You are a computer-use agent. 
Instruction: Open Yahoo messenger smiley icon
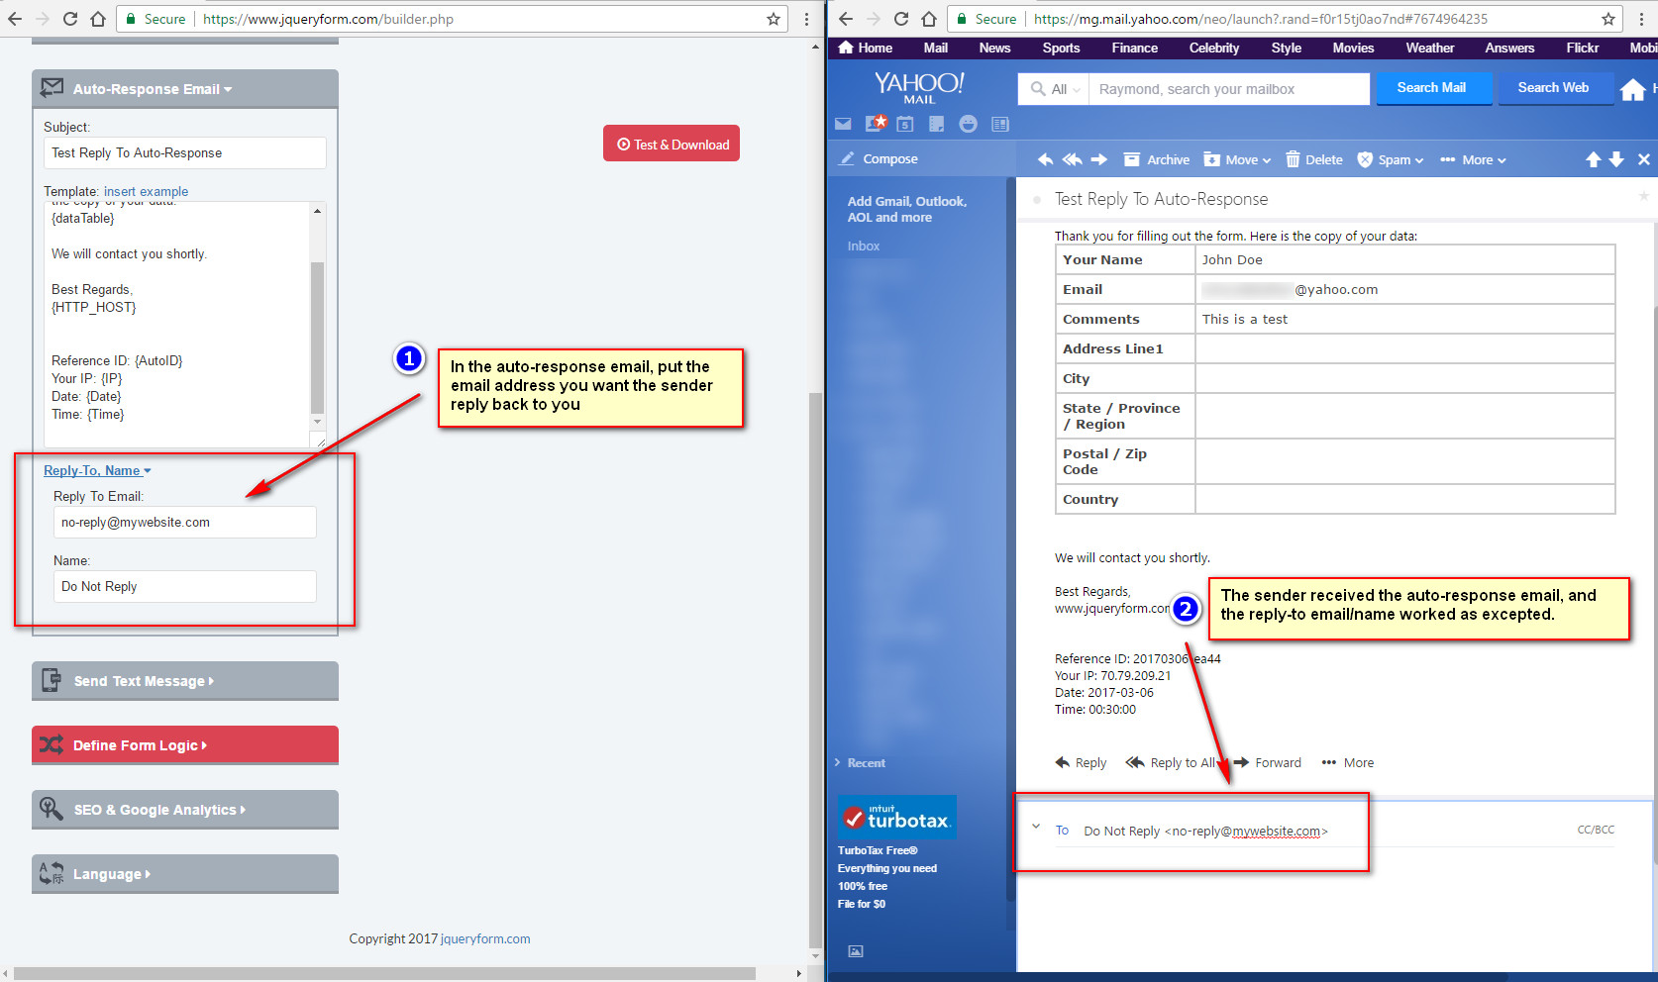[968, 124]
